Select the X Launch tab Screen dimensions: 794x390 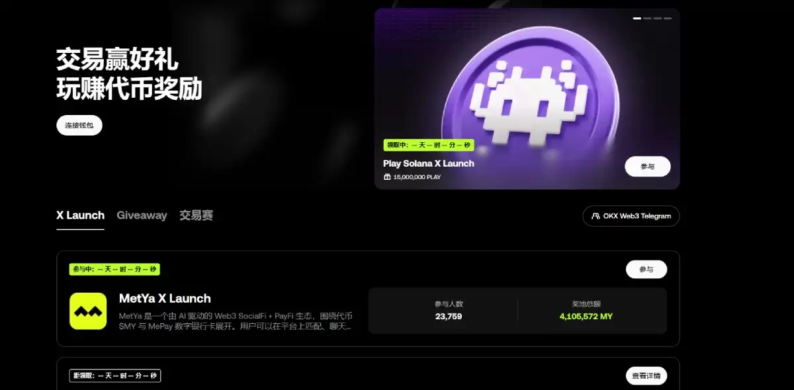coord(80,215)
